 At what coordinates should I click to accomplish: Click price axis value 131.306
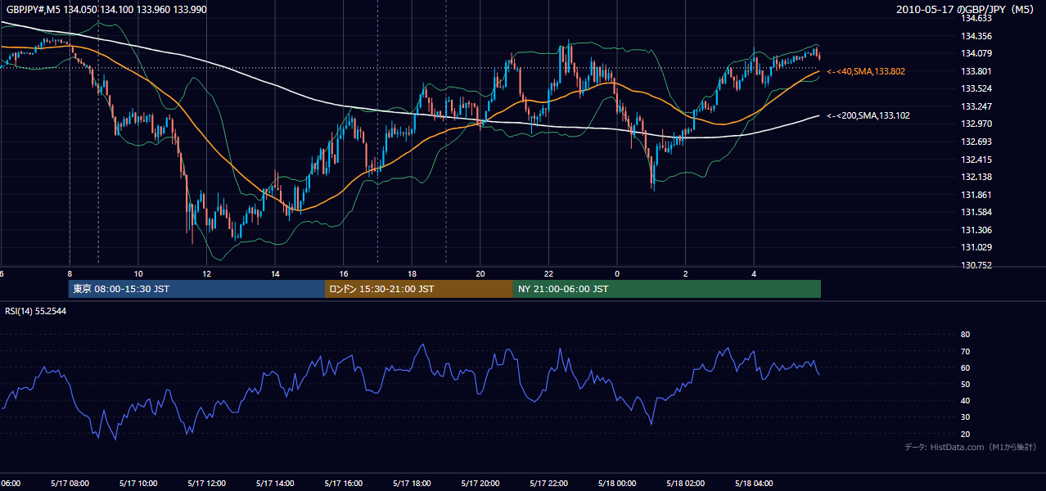[976, 230]
